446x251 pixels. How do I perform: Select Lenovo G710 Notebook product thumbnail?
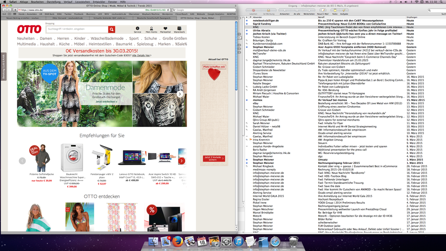tap(132, 158)
